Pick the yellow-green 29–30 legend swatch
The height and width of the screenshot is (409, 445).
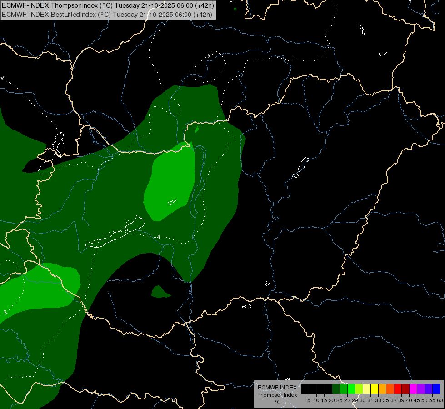(359, 389)
